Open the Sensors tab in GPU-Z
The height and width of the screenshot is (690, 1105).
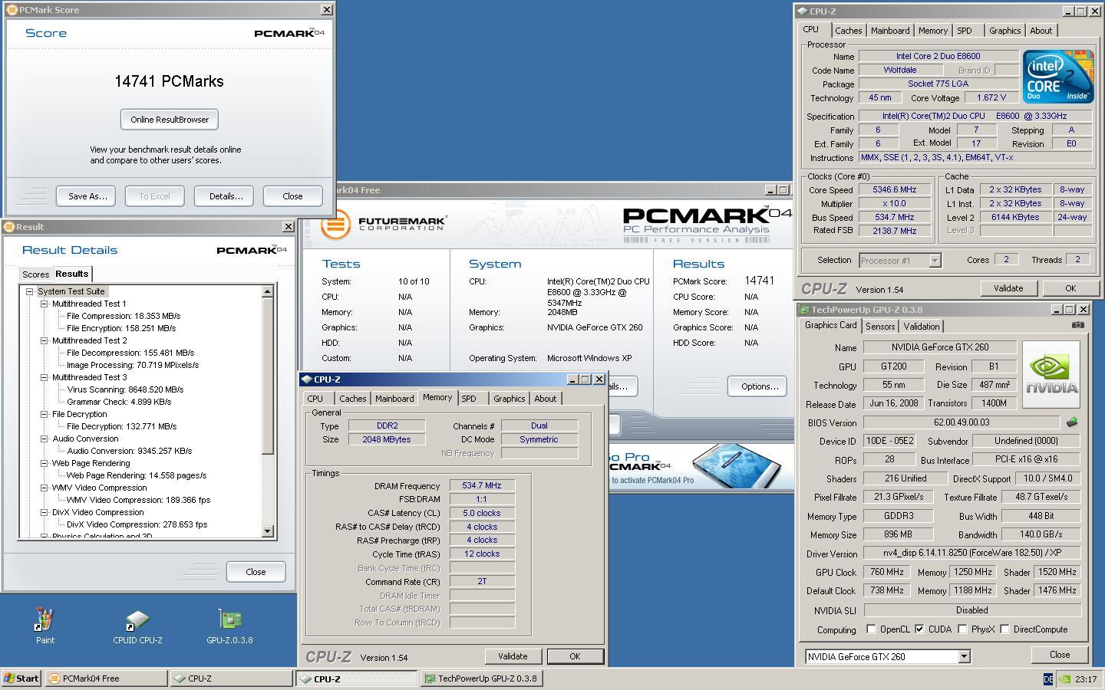point(880,326)
